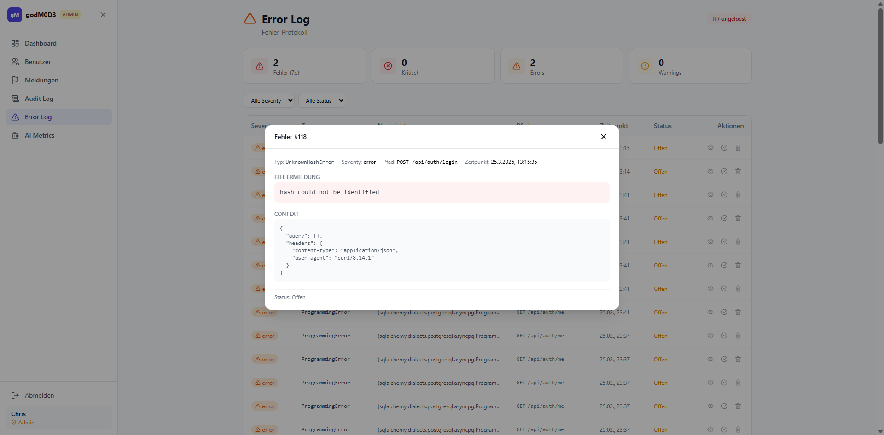884x435 pixels.
Task: Collapse the sidebar with the X icon
Action: [103, 15]
